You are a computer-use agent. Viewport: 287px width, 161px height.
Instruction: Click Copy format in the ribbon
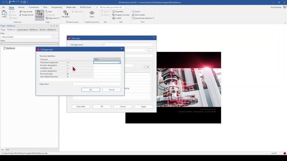click(x=26, y=12)
